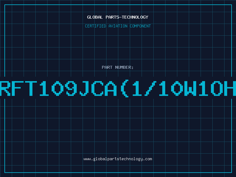Select the GLOBAL PARTS-TECHNOLOGY heading
Screen dimensions: 236x177
click(x=118, y=17)
